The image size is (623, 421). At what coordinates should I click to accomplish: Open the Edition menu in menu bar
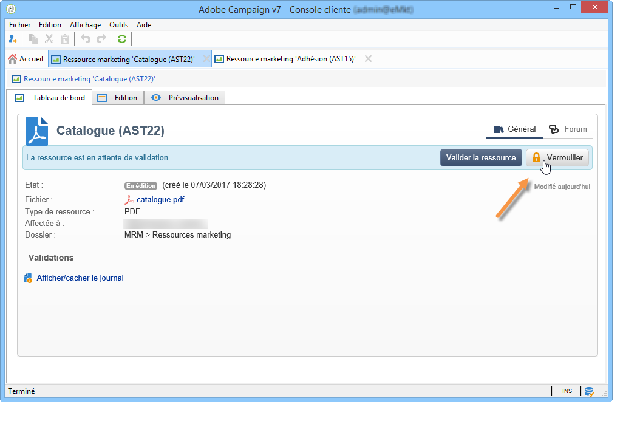pyautogui.click(x=50, y=25)
